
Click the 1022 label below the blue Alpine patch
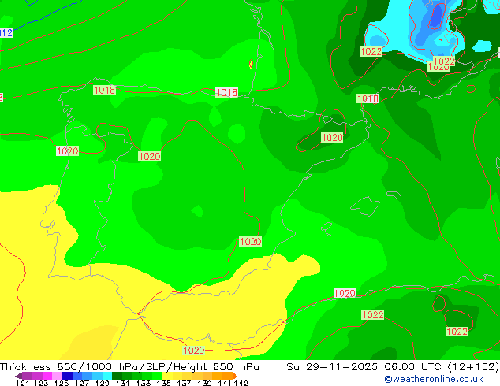[x=444, y=61]
